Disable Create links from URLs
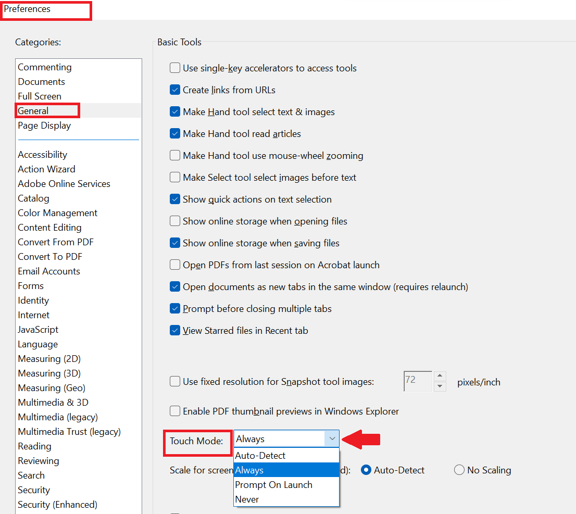The image size is (576, 514). point(175,90)
